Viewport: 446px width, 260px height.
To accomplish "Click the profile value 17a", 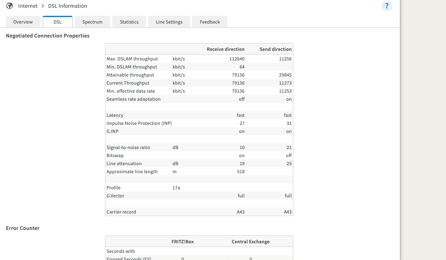I will (x=176, y=188).
